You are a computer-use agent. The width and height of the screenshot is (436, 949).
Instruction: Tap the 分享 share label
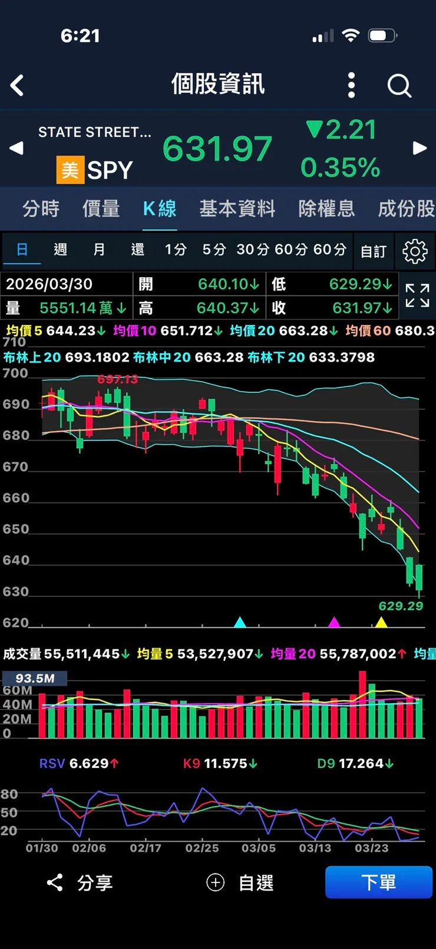pyautogui.click(x=95, y=883)
